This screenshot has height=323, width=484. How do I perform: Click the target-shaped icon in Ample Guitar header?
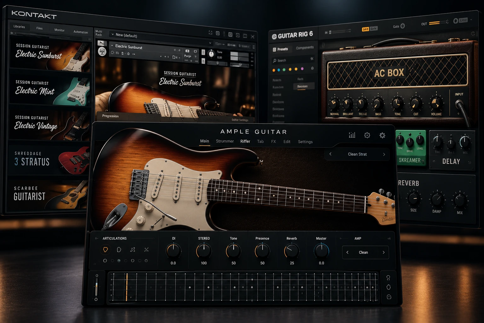367,135
